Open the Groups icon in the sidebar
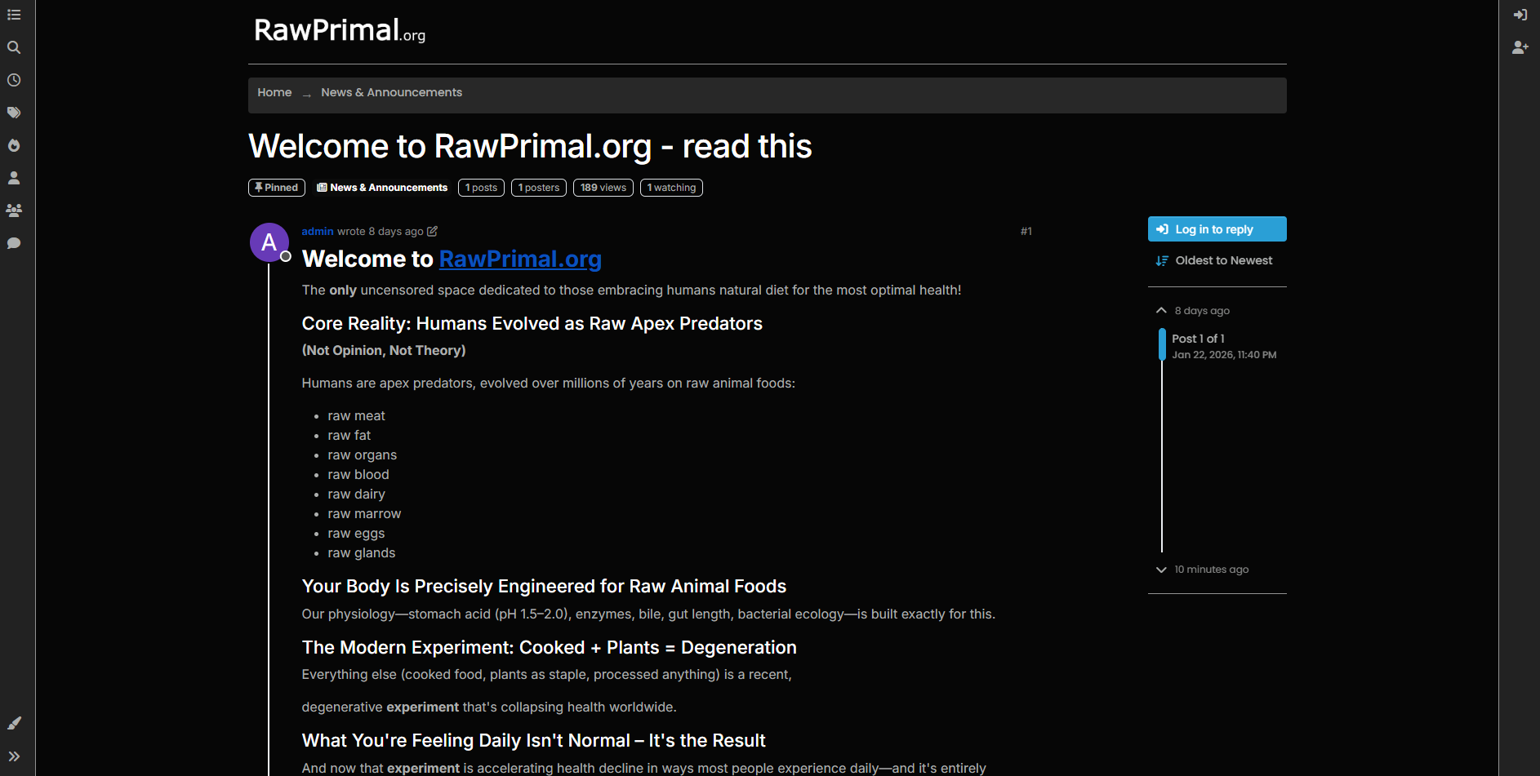This screenshot has height=776, width=1540. pos(14,211)
